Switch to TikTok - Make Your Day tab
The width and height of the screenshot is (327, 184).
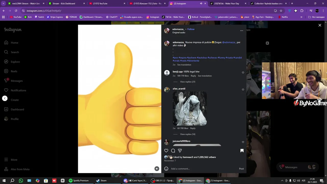coord(228,4)
